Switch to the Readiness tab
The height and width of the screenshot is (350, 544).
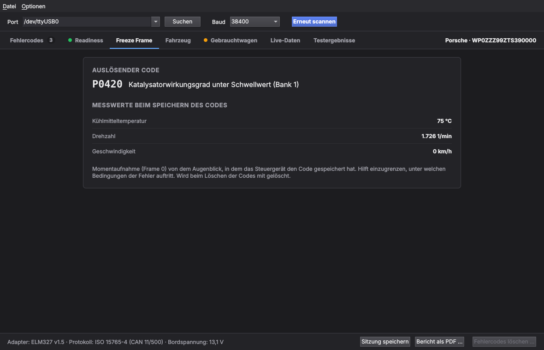click(x=89, y=40)
